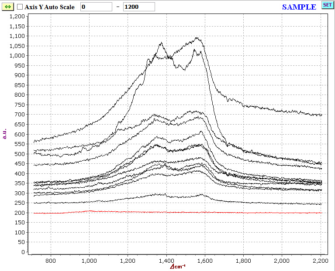Click the blue SAMPLE label
Viewport: 335px width, 271px height.
coord(299,7)
